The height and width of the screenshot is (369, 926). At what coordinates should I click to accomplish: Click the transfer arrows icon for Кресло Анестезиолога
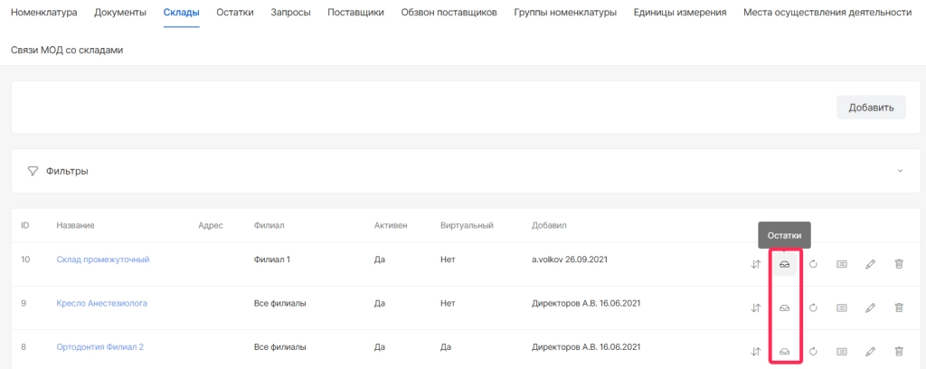click(756, 307)
